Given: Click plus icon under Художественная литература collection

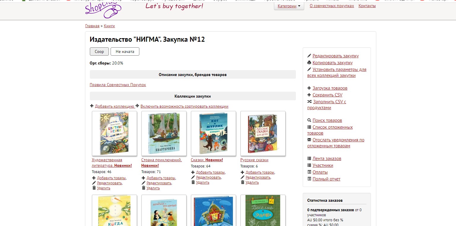Looking at the screenshot, I should 94,178.
